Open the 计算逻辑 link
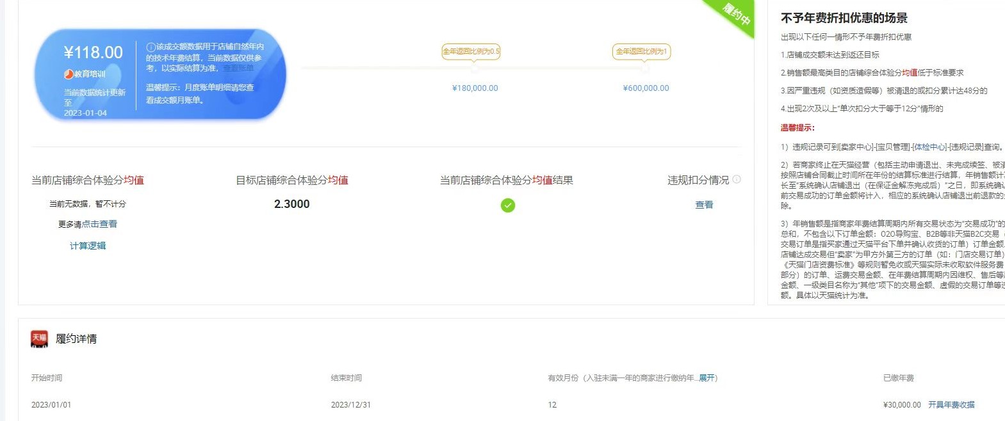The image size is (1005, 421). pyautogui.click(x=88, y=246)
